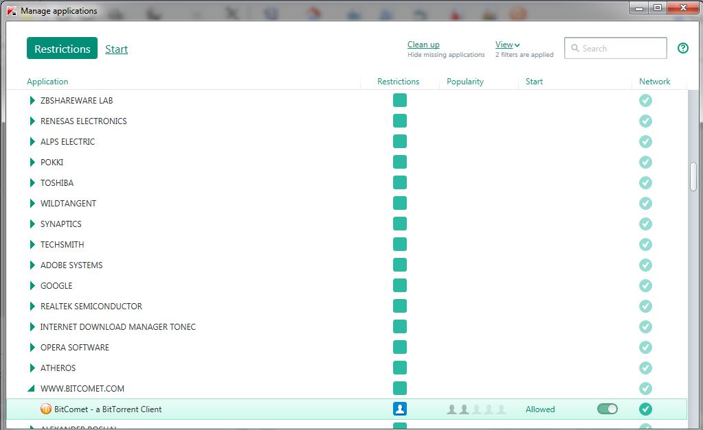Click the Kaspersky window title icon
The height and width of the screenshot is (430, 703).
(12, 11)
